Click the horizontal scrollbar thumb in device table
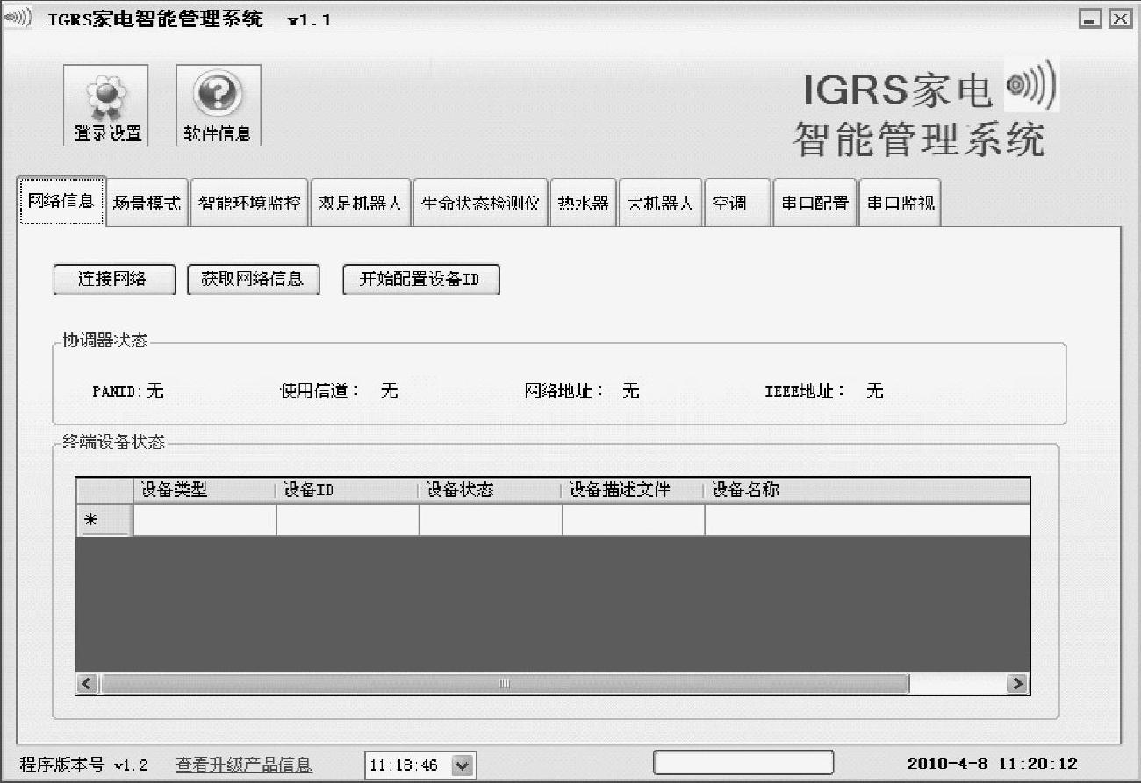This screenshot has width=1141, height=783. coord(505,684)
